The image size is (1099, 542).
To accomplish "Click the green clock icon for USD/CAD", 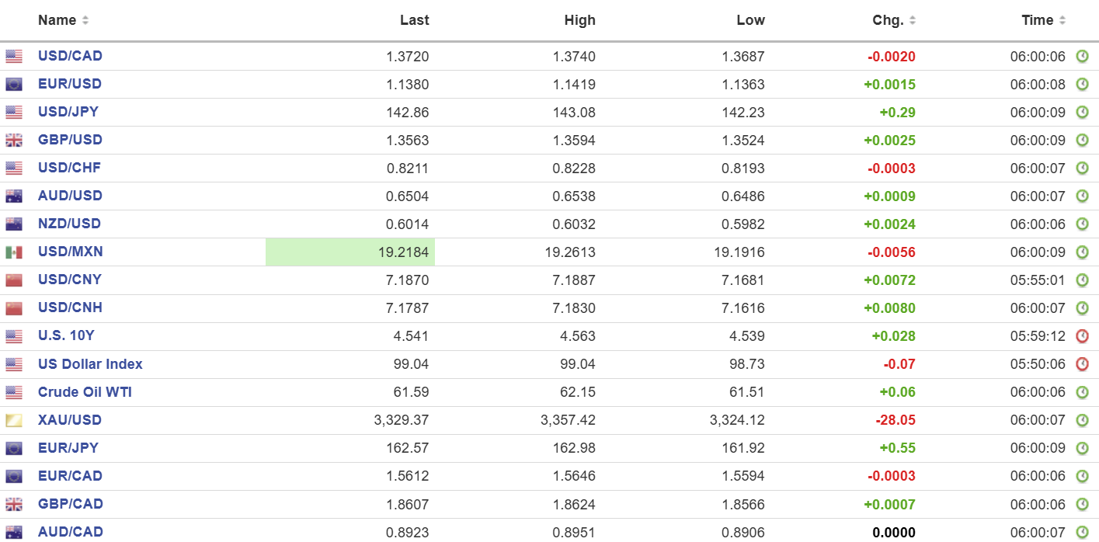I will tap(1082, 56).
